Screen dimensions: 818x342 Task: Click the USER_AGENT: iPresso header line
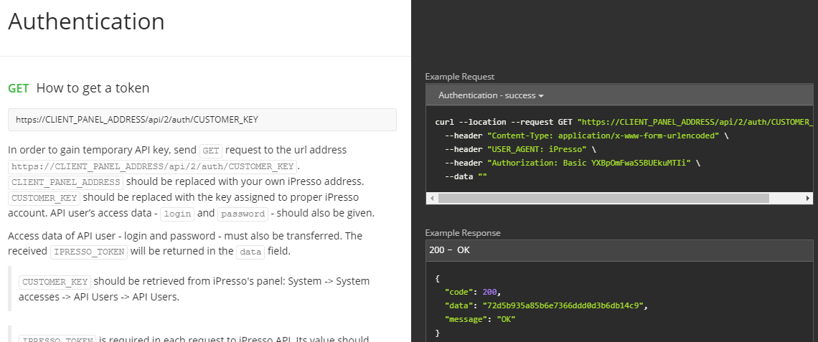coord(520,149)
